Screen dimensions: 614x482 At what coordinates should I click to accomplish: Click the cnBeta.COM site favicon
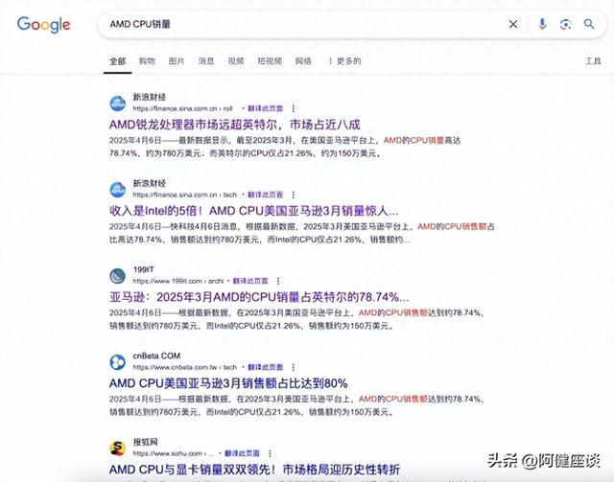(x=117, y=362)
